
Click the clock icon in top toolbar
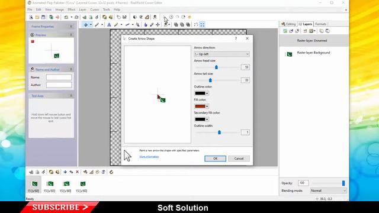(x=171, y=17)
